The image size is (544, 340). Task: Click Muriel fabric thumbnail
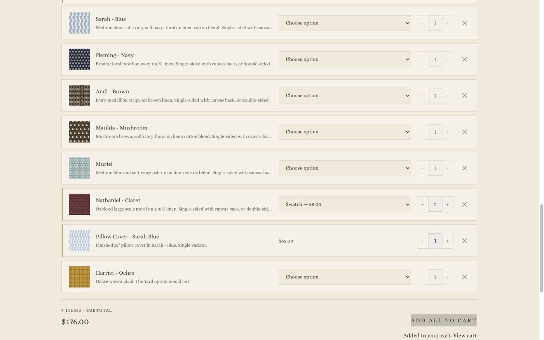point(79,168)
